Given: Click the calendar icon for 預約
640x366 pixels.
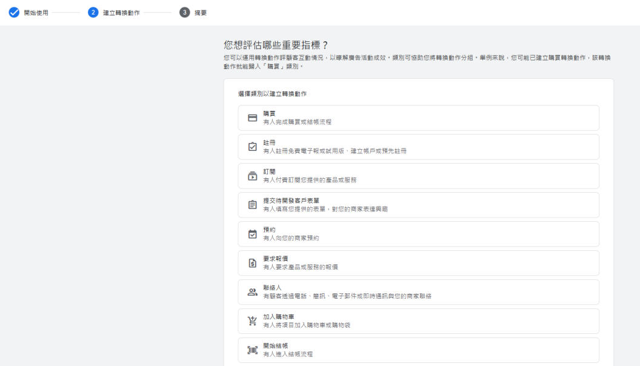Looking at the screenshot, I should (x=253, y=235).
